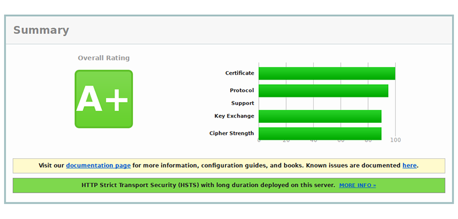The width and height of the screenshot is (458, 219).
Task: Follow the known issues 'here' link
Action: [409, 166]
